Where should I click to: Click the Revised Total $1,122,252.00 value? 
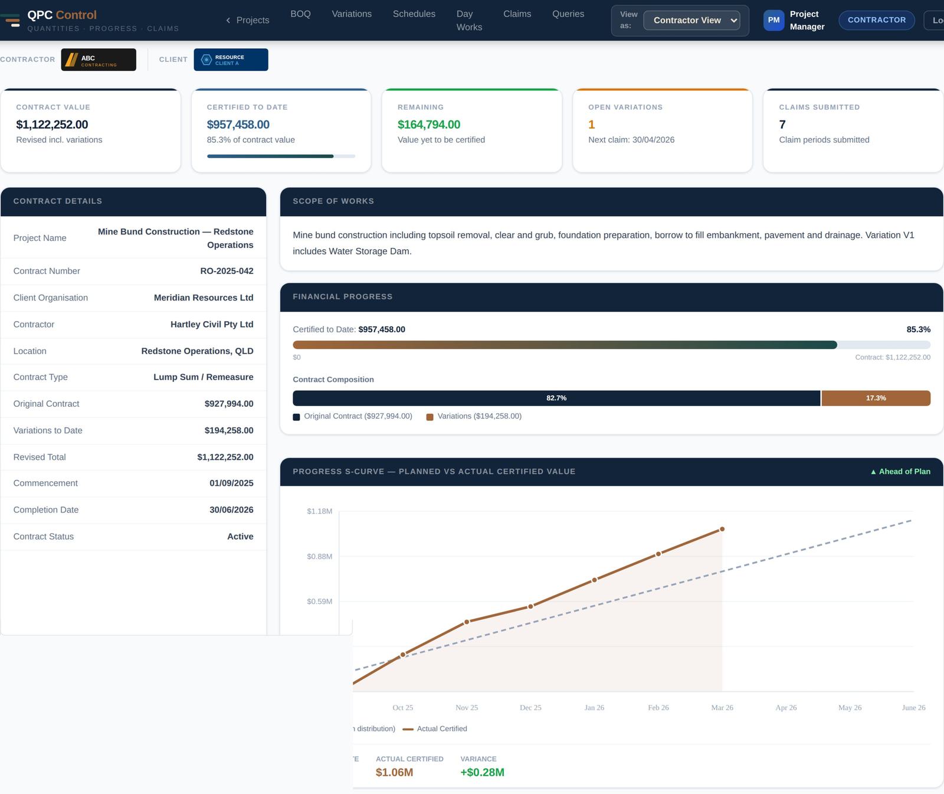[x=225, y=457]
